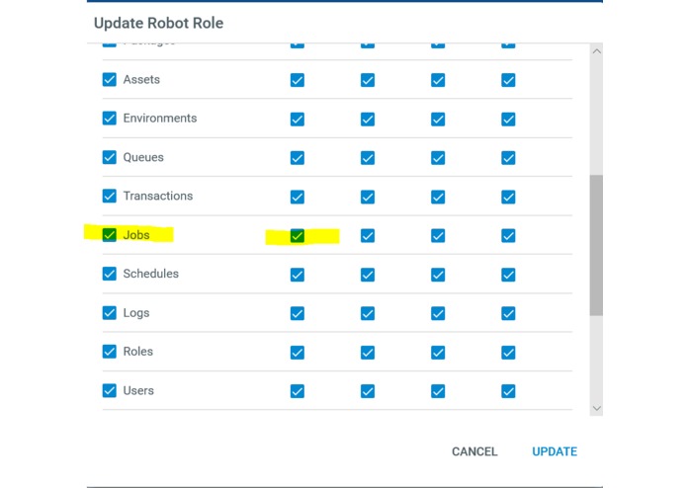Viewport: 687px width, 488px height.
Task: Toggle the checkbox beside the Environments label
Action: [x=110, y=119]
